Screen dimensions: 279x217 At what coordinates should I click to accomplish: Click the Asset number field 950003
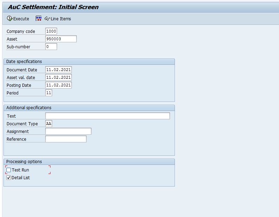point(61,39)
